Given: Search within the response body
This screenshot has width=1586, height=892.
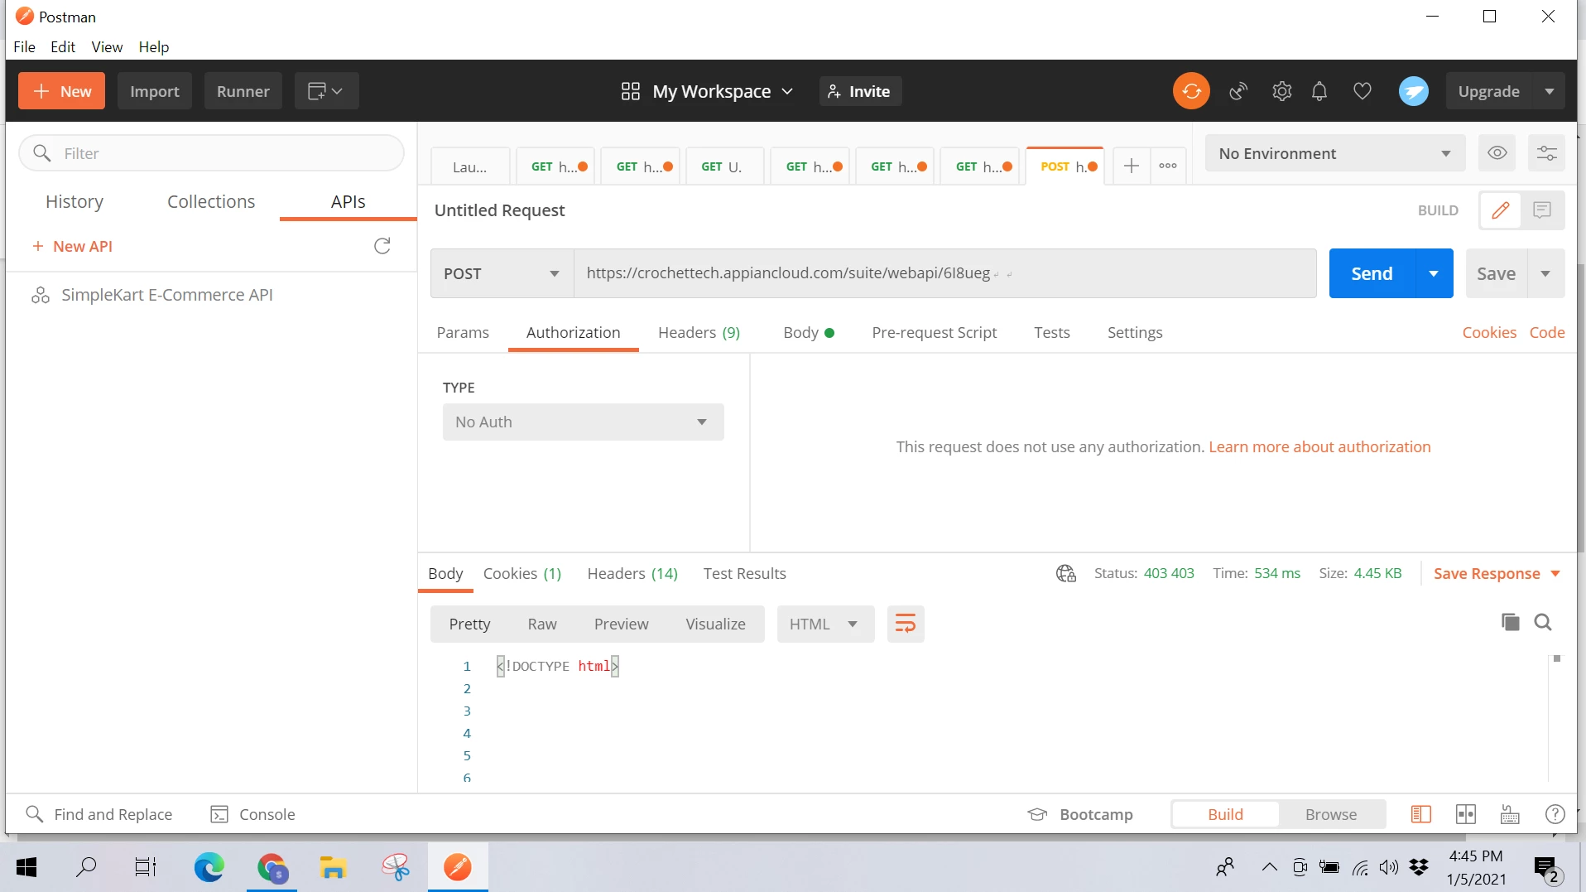Looking at the screenshot, I should [x=1543, y=622].
